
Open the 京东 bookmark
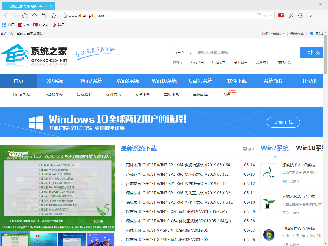pos(24,25)
